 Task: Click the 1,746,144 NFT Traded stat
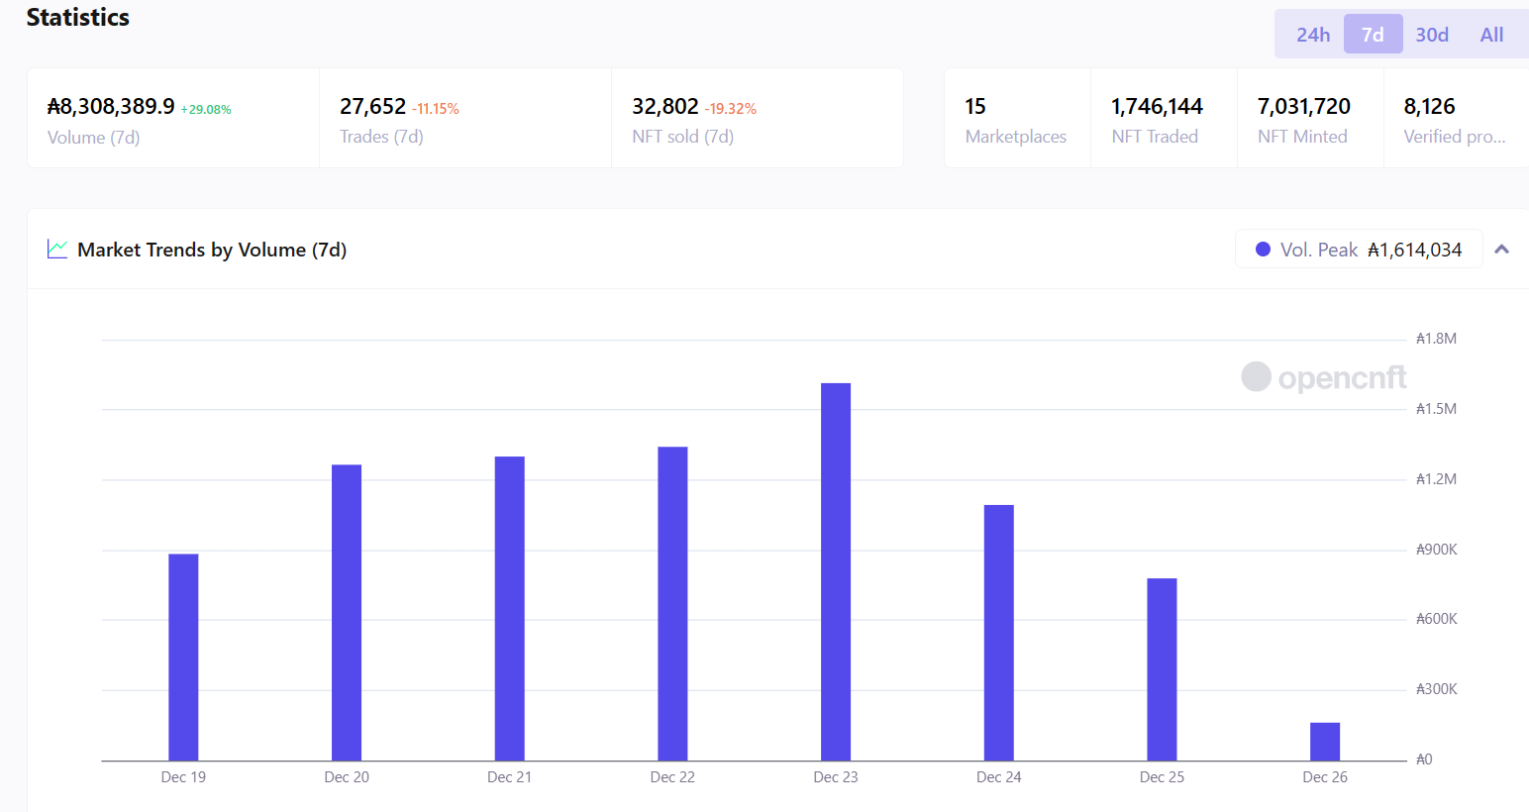1164,119
